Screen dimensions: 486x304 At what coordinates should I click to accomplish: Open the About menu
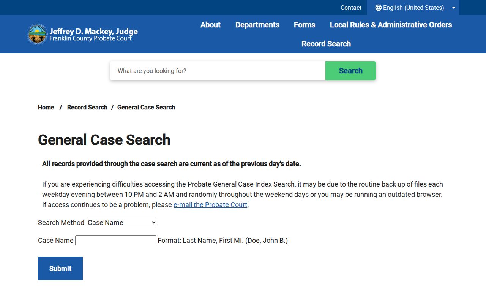(x=210, y=25)
